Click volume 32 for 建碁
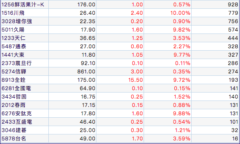The width and height of the screenshot is (240, 144). [235, 130]
